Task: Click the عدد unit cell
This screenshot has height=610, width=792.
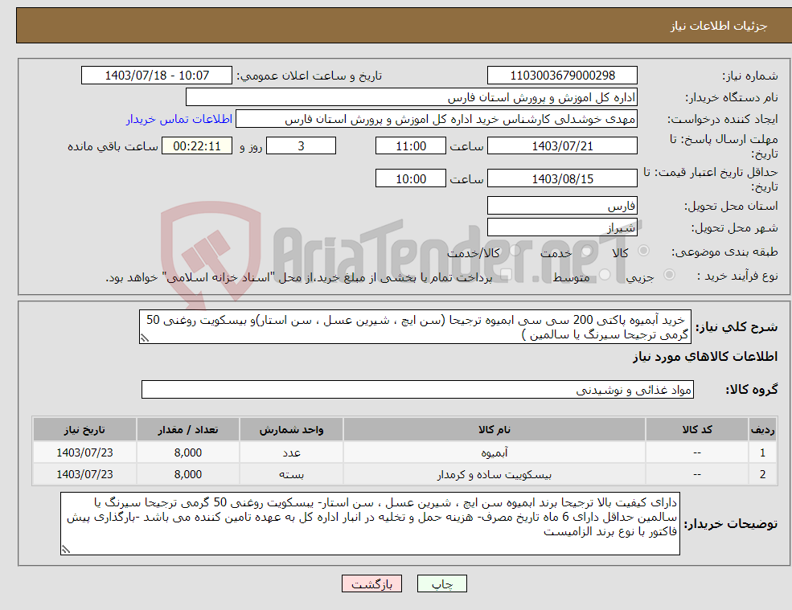Action: coord(291,452)
